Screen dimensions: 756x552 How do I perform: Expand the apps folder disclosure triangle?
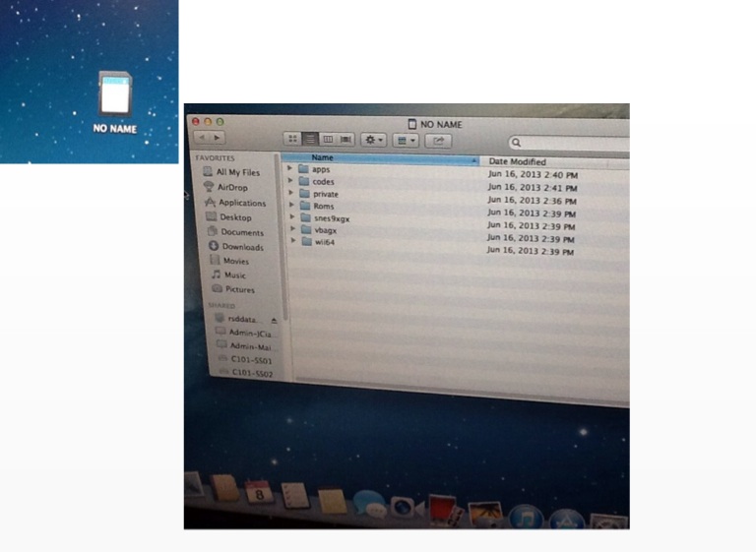click(x=290, y=169)
